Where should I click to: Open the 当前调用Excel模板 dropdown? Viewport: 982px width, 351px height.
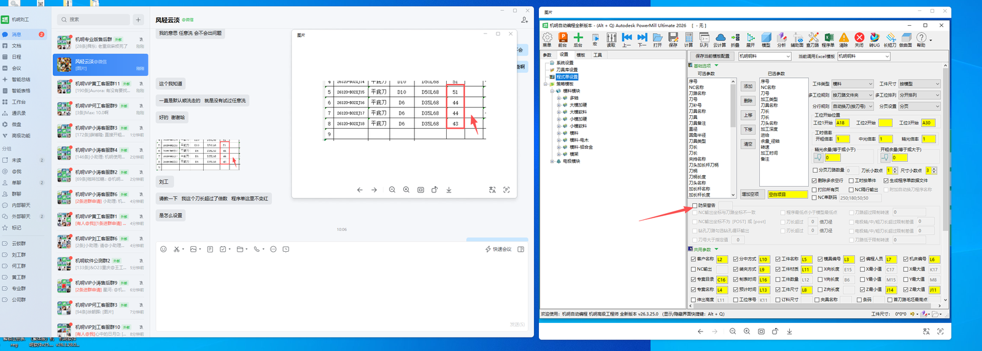click(x=863, y=56)
